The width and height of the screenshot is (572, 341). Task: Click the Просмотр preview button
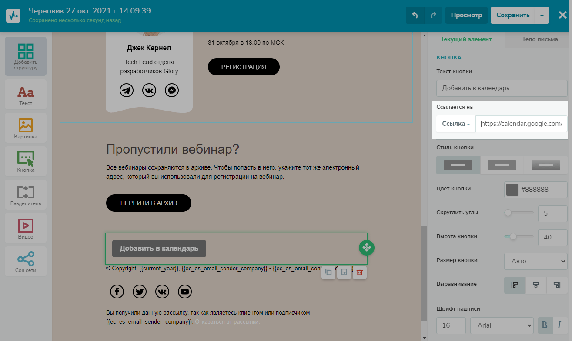[x=466, y=16]
